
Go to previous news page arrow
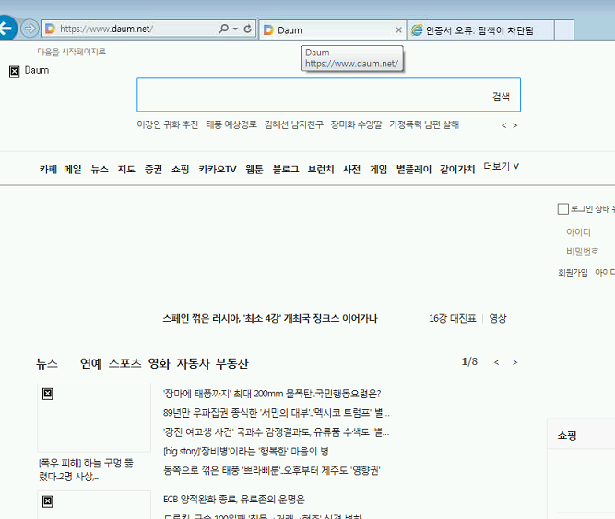497,362
